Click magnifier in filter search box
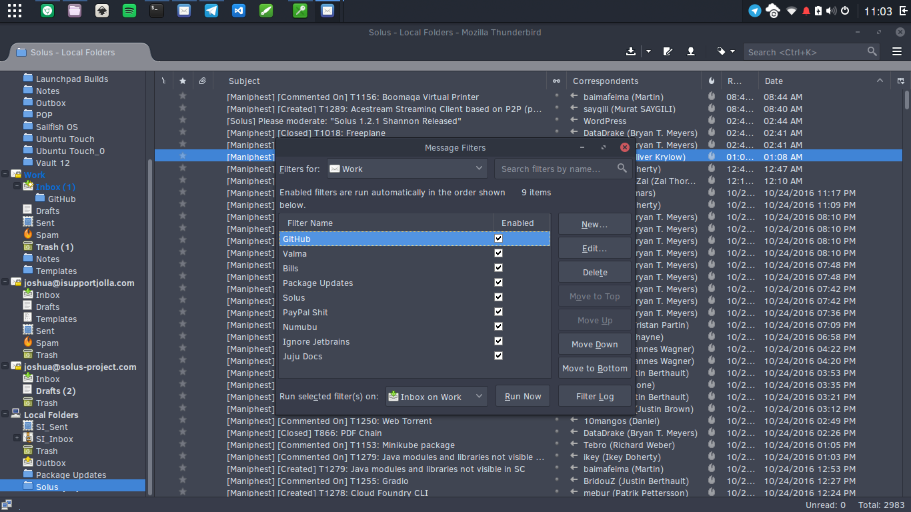Viewport: 911px width, 512px height. pyautogui.click(x=622, y=169)
